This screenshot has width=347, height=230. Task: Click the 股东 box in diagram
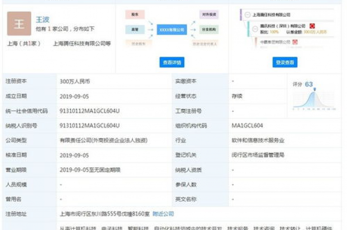pos(135,14)
